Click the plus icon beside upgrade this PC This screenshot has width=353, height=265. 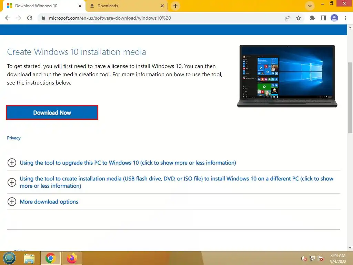(x=12, y=163)
